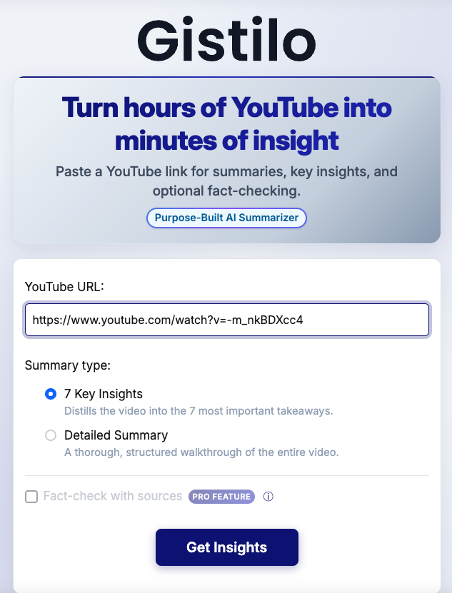Click the 'Distills the video' description text
452x593 pixels.
199,411
